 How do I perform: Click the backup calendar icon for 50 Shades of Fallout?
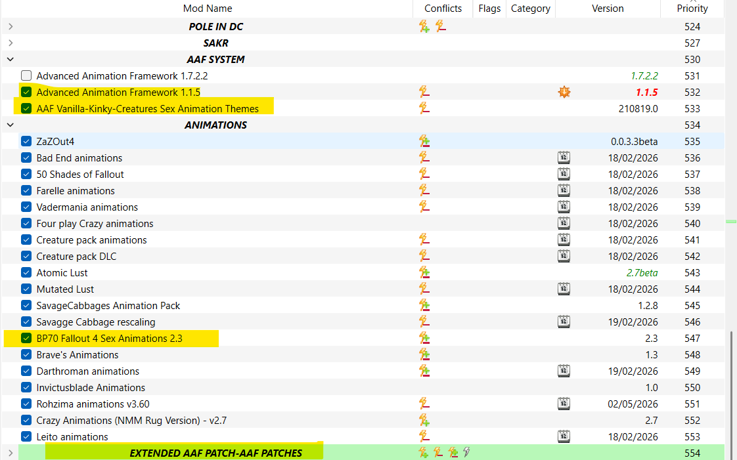pyautogui.click(x=564, y=174)
